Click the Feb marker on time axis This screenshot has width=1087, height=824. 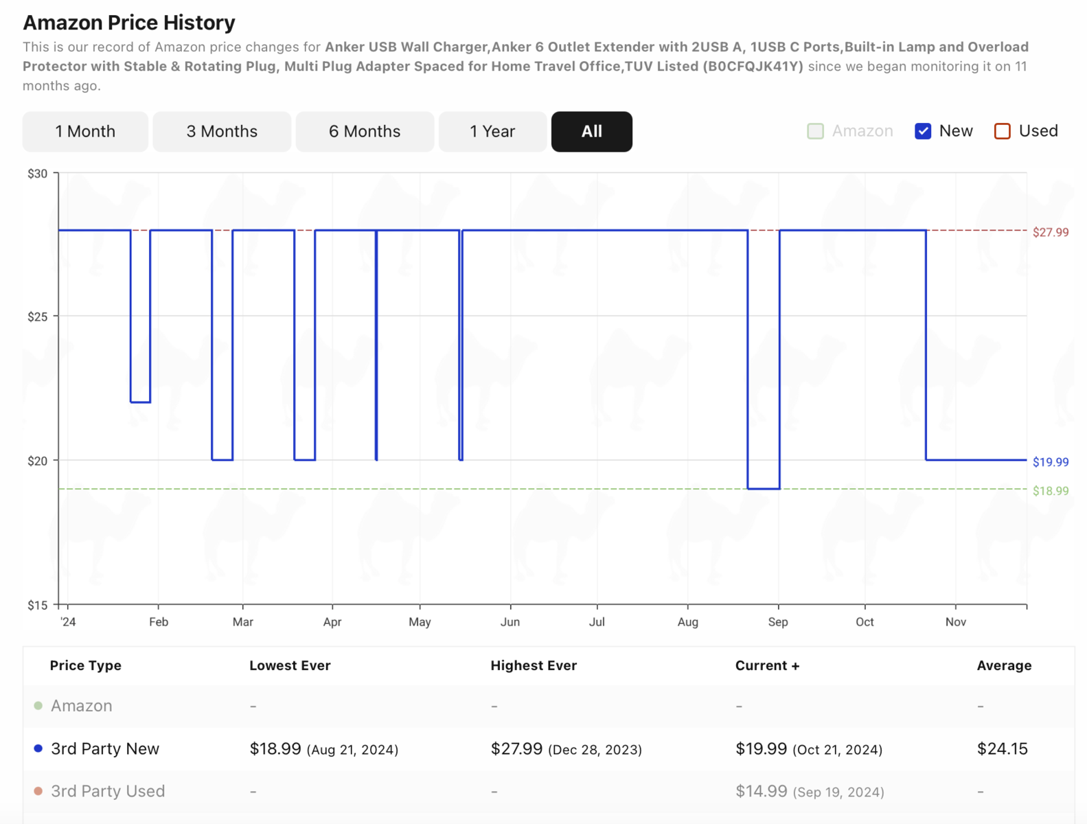click(x=159, y=621)
